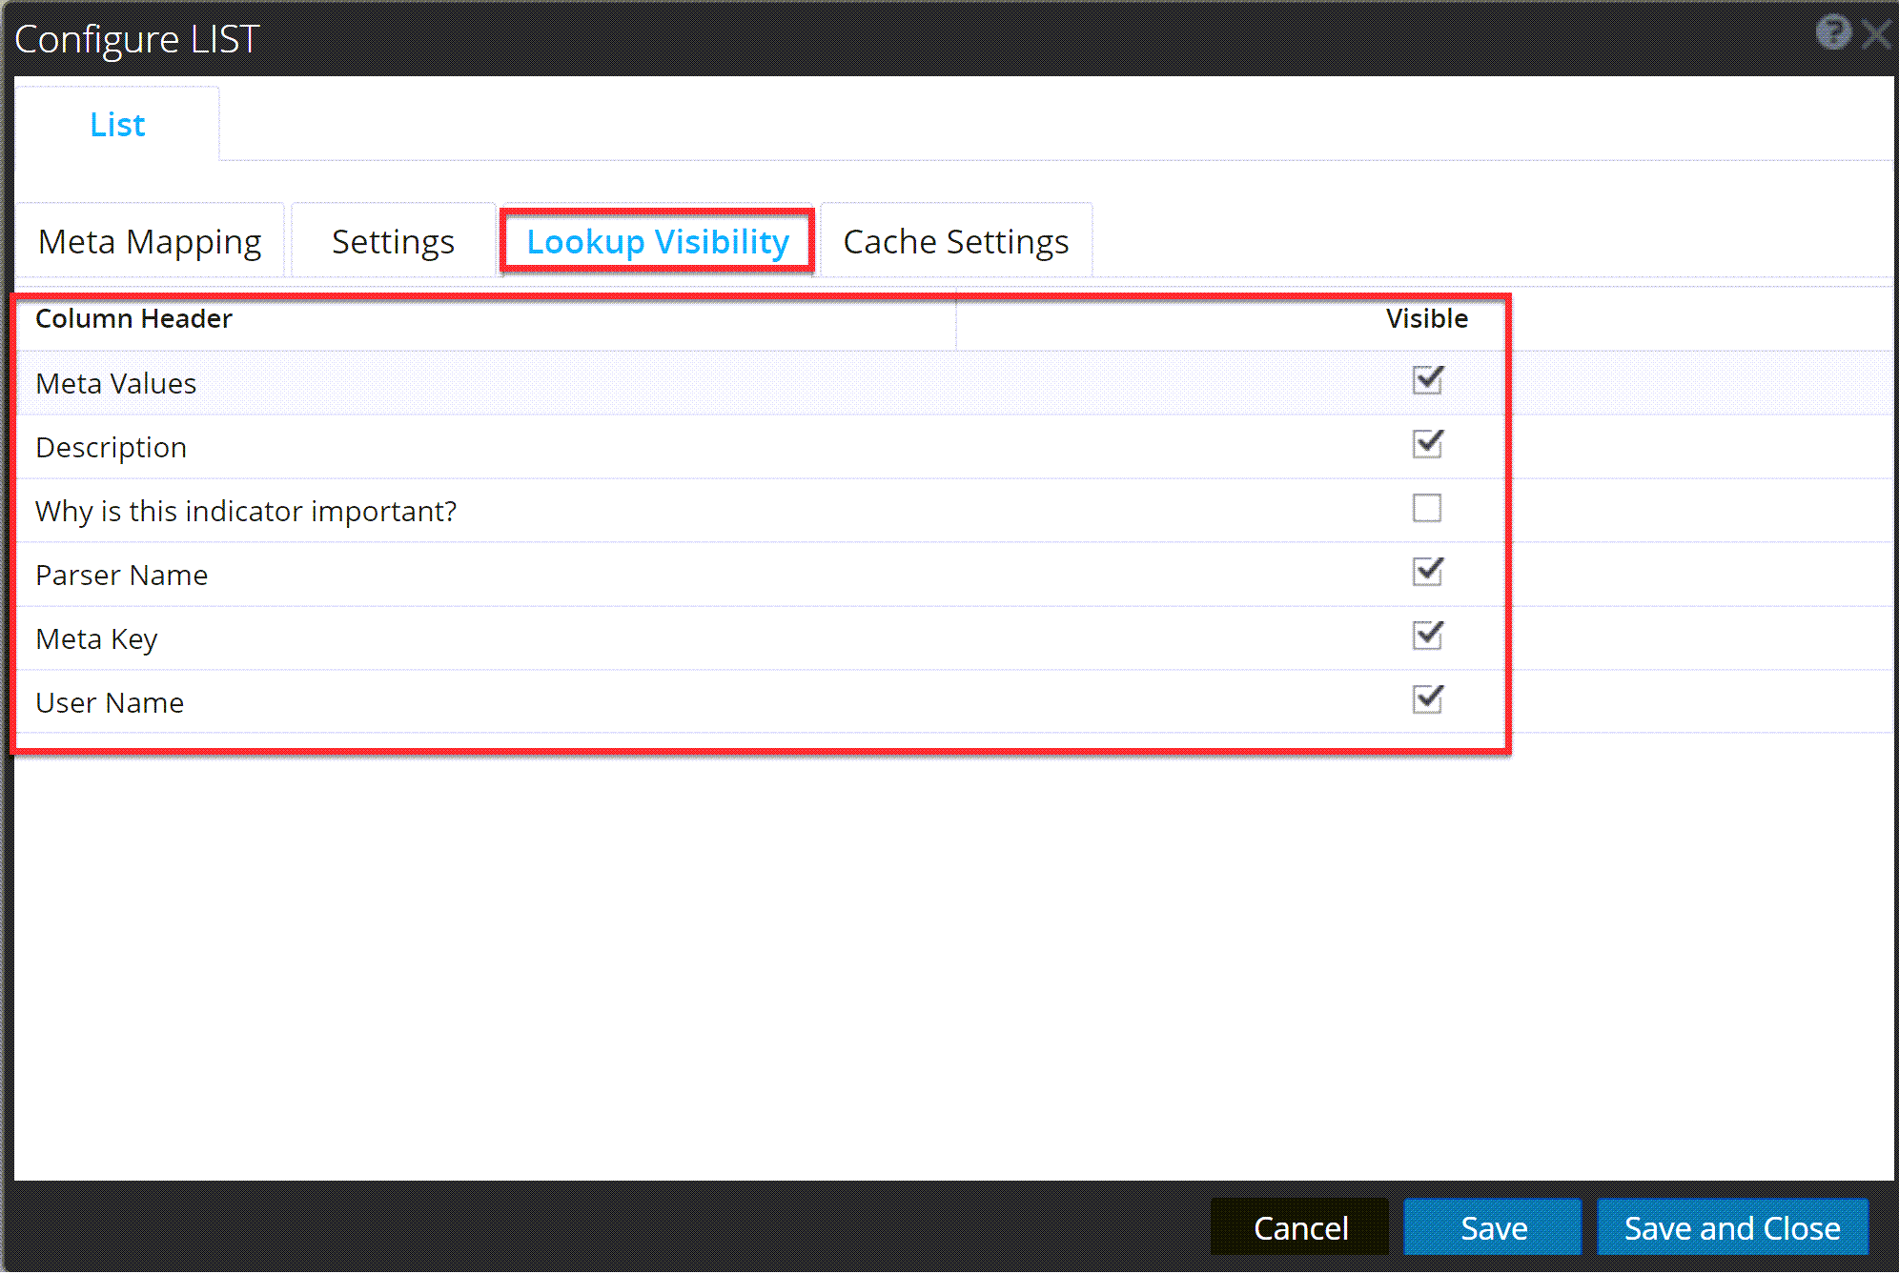Uncheck Description visible checkbox
The width and height of the screenshot is (1899, 1274).
(x=1427, y=444)
